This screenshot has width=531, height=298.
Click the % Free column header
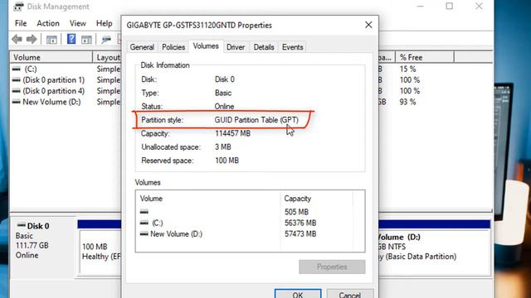click(x=424, y=57)
